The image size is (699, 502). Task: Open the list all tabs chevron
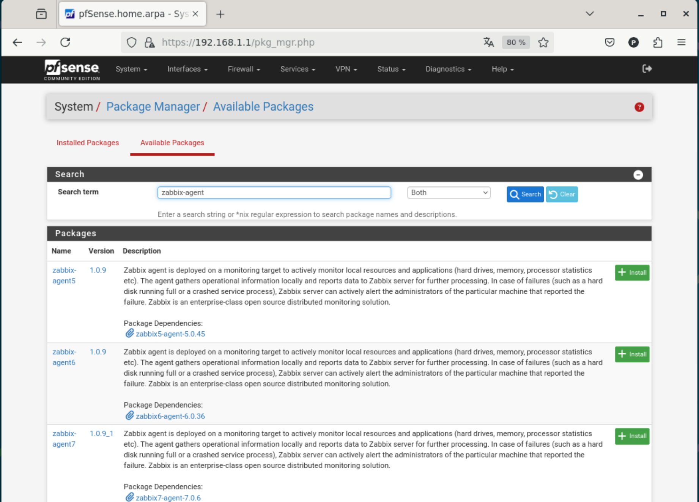pos(589,14)
